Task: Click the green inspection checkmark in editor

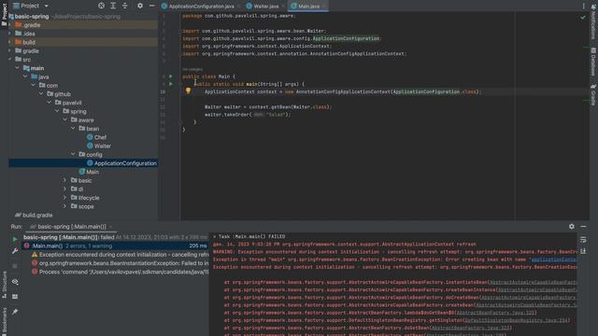Action: tap(583, 17)
